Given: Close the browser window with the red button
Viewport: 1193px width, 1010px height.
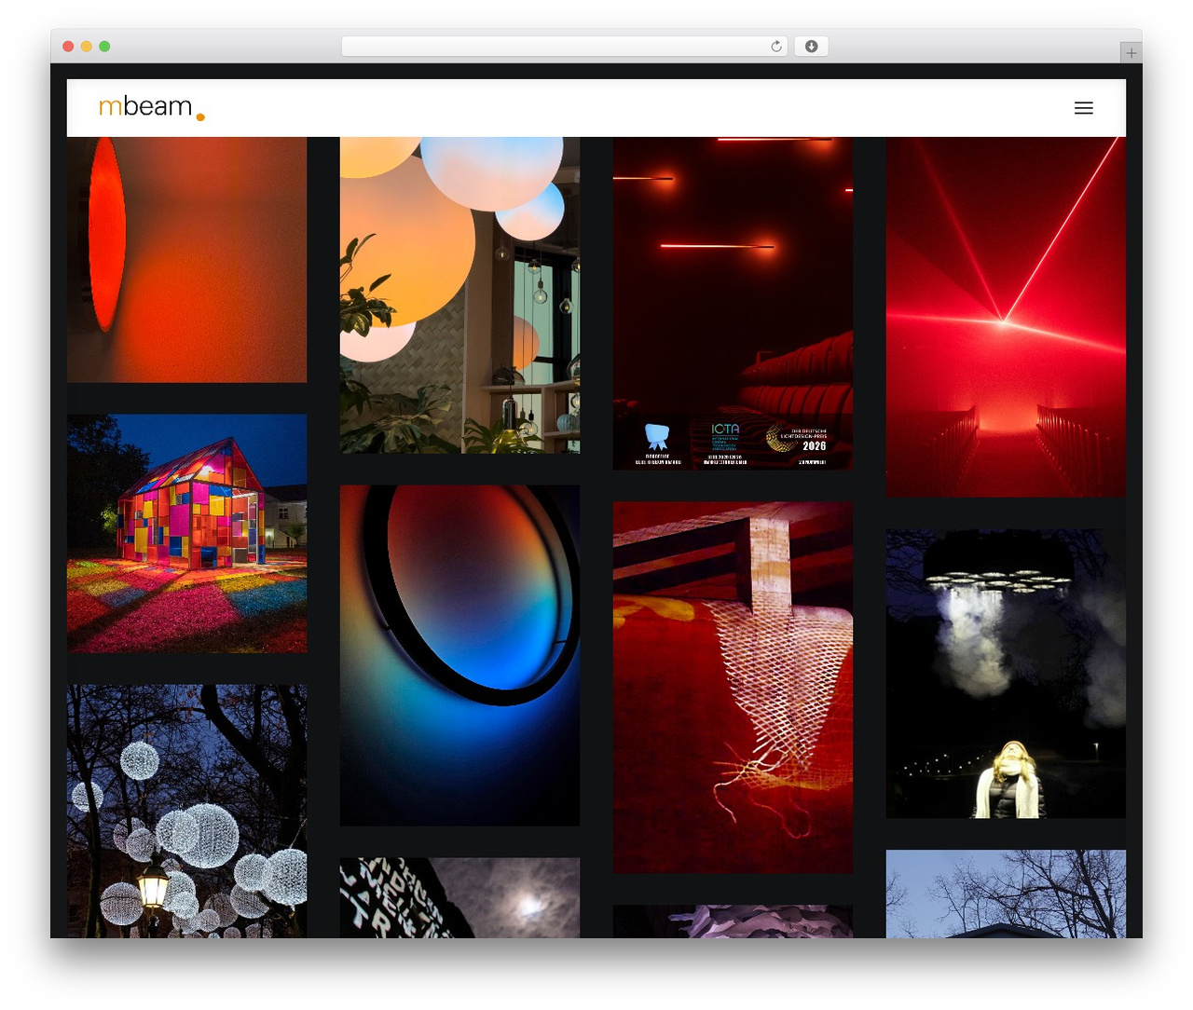Looking at the screenshot, I should (x=68, y=47).
